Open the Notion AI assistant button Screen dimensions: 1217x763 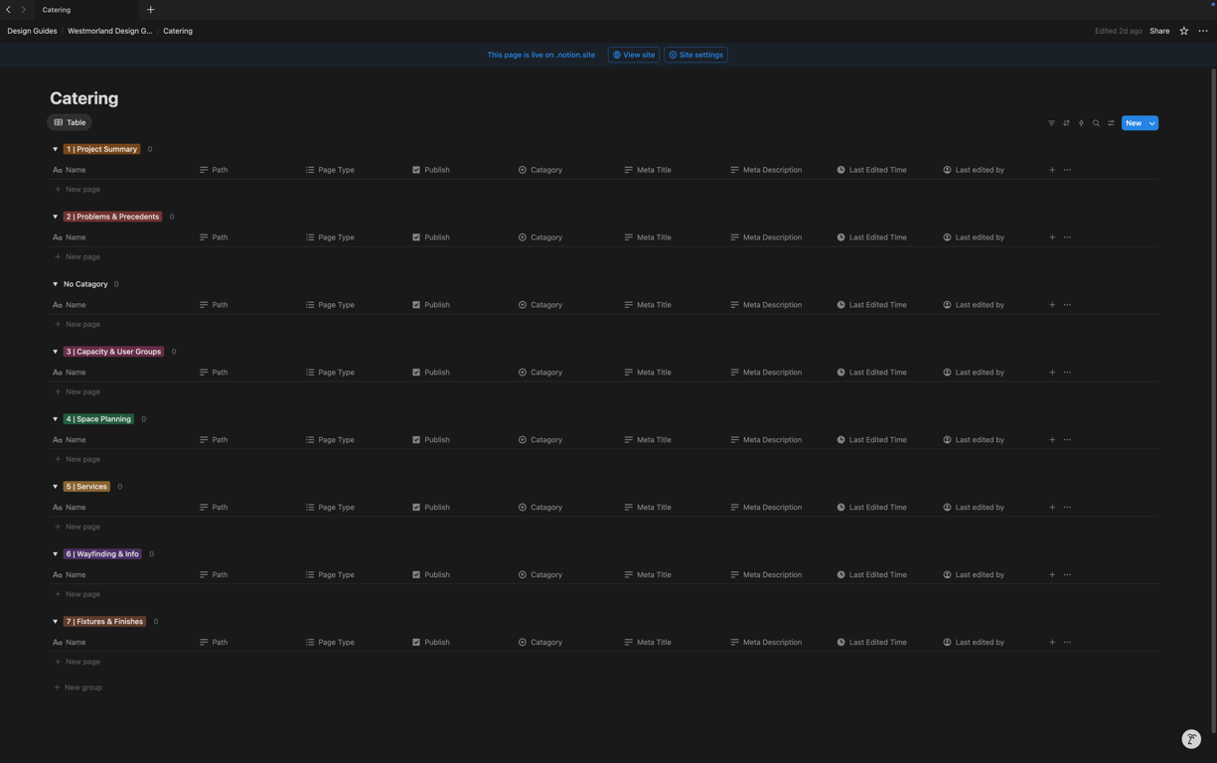[x=1191, y=739]
